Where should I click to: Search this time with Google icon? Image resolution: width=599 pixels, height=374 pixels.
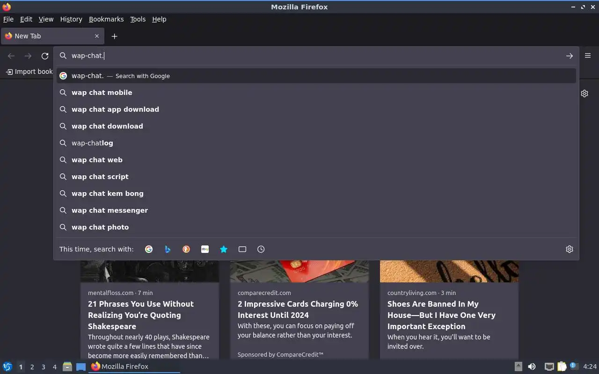tap(149, 249)
